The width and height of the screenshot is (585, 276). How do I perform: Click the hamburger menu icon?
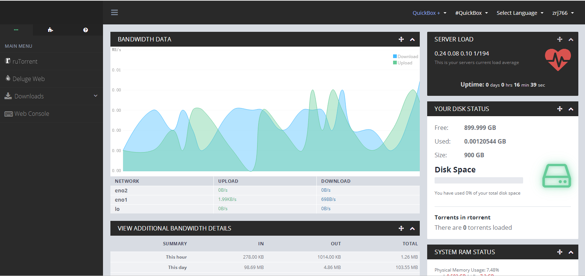pyautogui.click(x=114, y=13)
